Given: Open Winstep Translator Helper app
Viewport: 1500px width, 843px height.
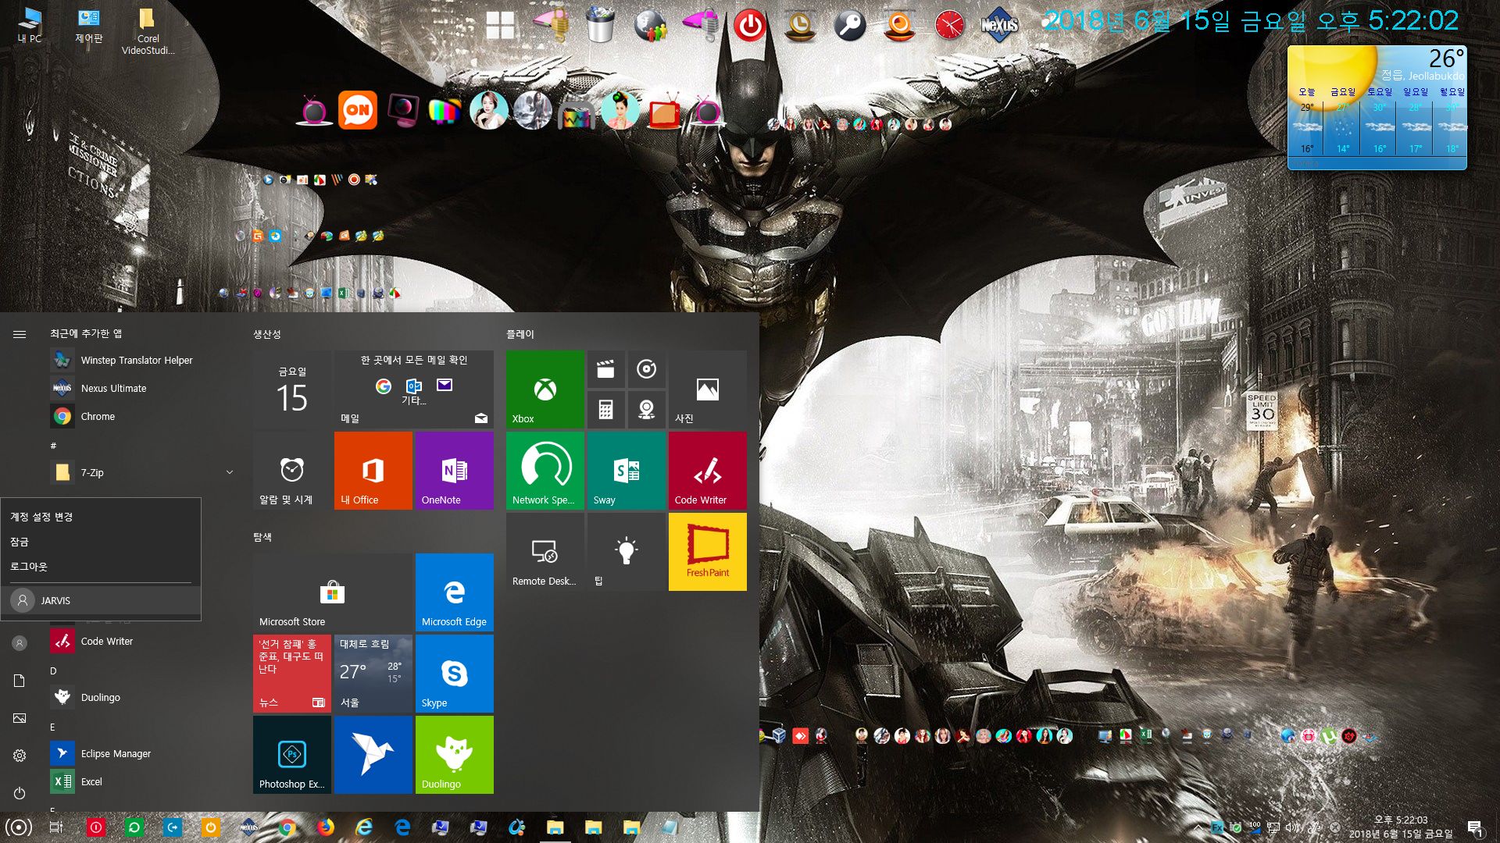Looking at the screenshot, I should pyautogui.click(x=143, y=360).
